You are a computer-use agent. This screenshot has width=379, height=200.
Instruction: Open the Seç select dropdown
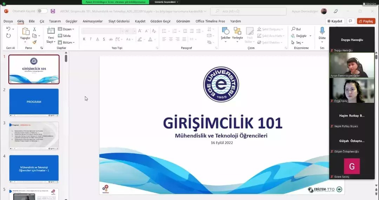(298, 42)
